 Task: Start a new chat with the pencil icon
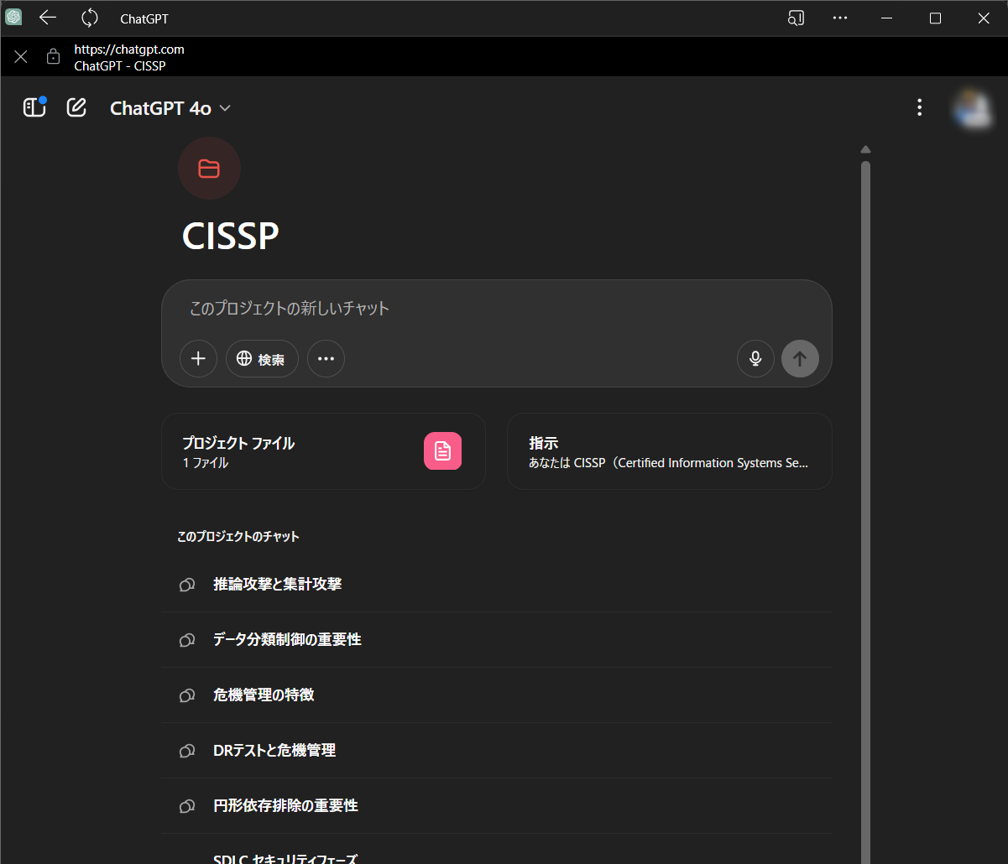76,107
